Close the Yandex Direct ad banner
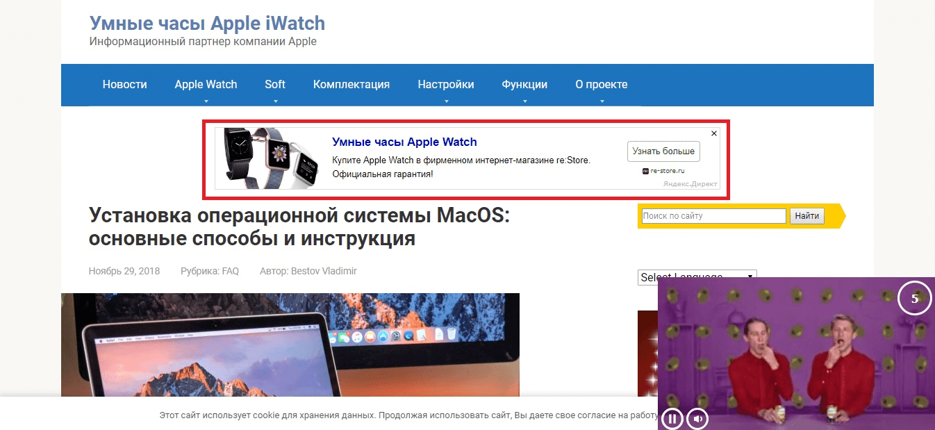This screenshot has width=935, height=430. pos(713,133)
